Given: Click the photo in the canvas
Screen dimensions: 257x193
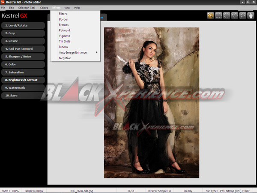Looking at the screenshot, I should (152, 103).
